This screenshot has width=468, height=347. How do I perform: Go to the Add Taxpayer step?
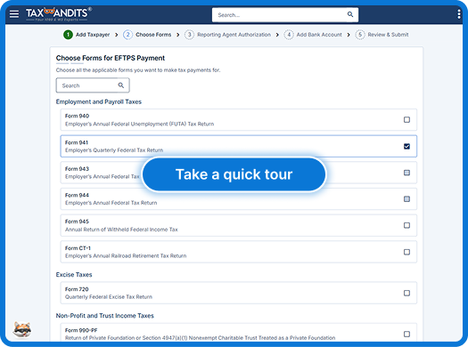(93, 35)
